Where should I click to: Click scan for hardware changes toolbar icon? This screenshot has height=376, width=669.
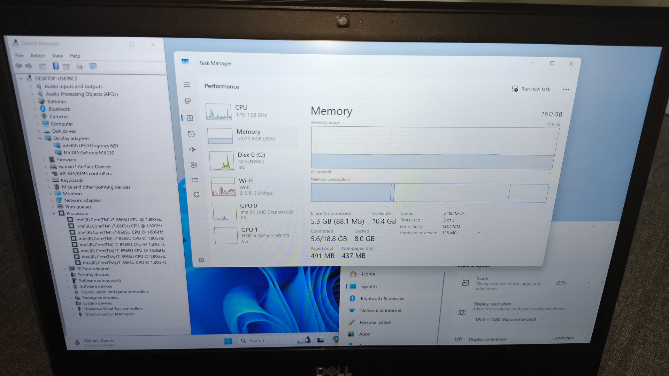click(x=93, y=66)
